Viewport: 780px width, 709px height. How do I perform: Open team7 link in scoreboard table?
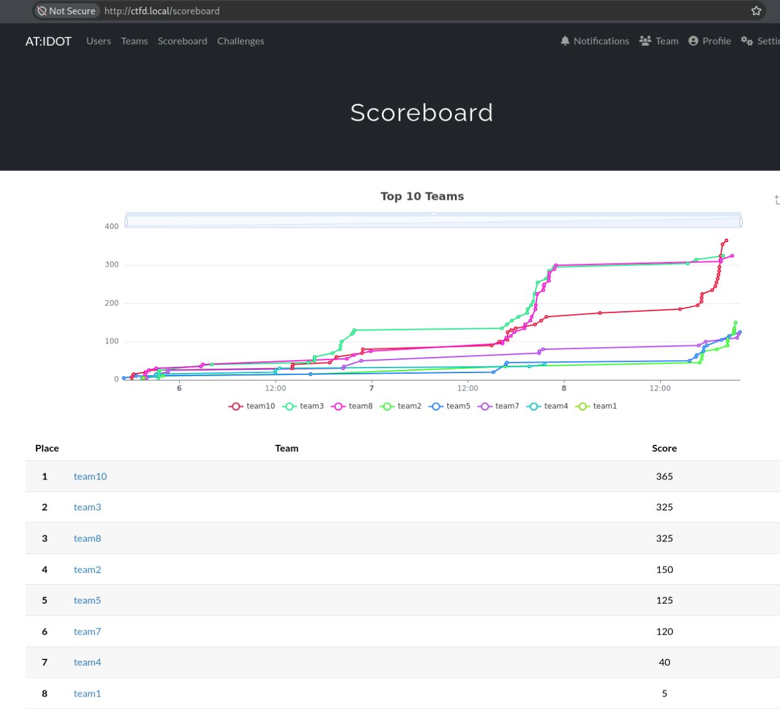(x=87, y=631)
